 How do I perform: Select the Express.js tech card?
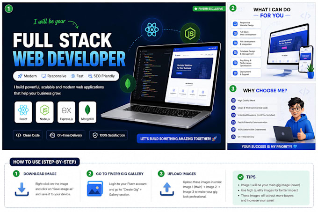tap(66, 112)
